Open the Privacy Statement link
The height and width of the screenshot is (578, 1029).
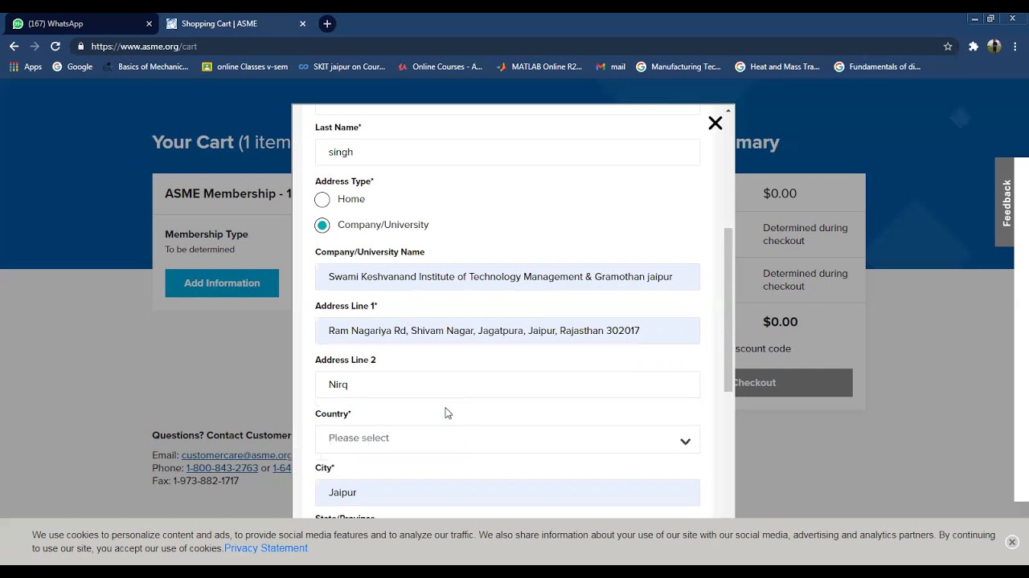pos(266,548)
